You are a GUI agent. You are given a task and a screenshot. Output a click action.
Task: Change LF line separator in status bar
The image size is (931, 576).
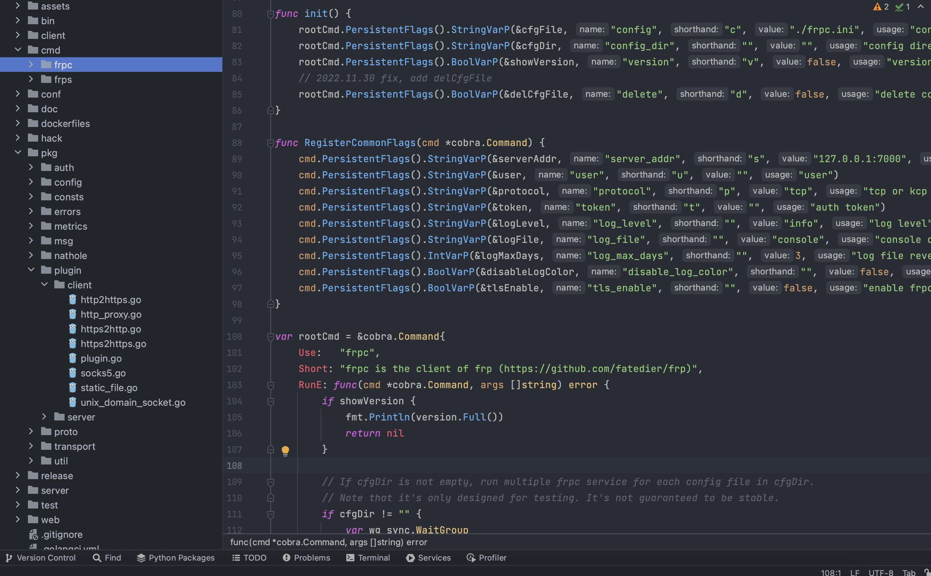coord(854,572)
